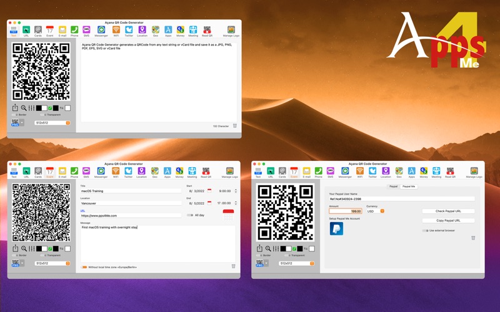Viewport: 500px width, 312px height.
Task: Open Read QR in the top window
Action: pos(207,31)
